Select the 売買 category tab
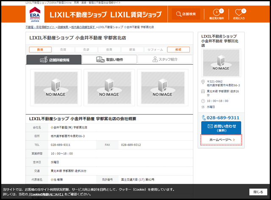Image resolution: width=271 pixels, height=200 pixels. point(63,49)
